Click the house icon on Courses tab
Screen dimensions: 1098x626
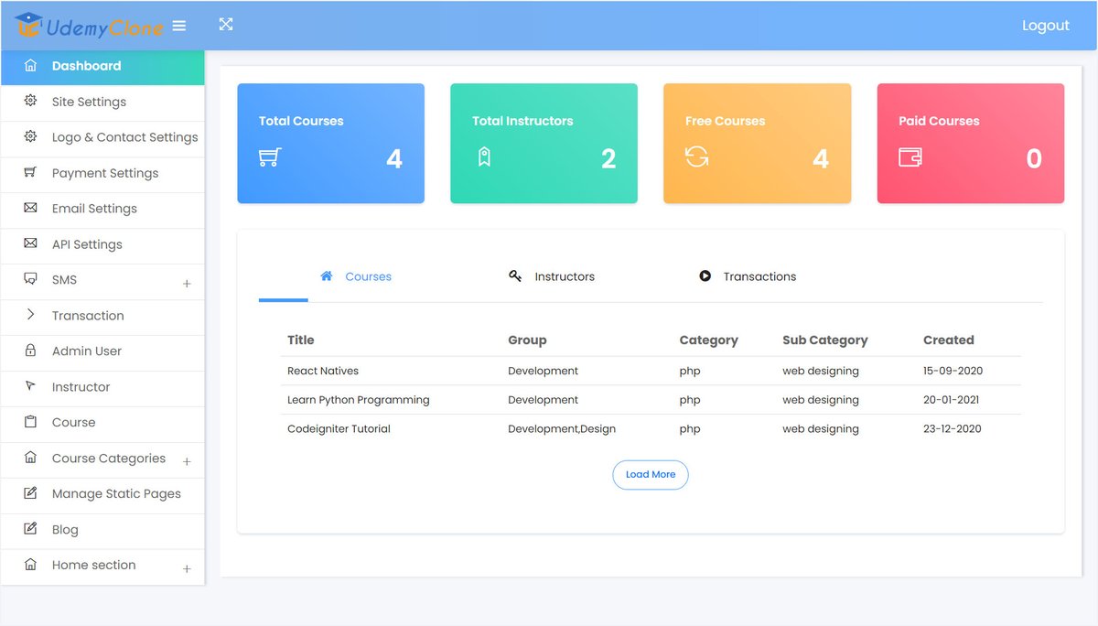click(327, 275)
